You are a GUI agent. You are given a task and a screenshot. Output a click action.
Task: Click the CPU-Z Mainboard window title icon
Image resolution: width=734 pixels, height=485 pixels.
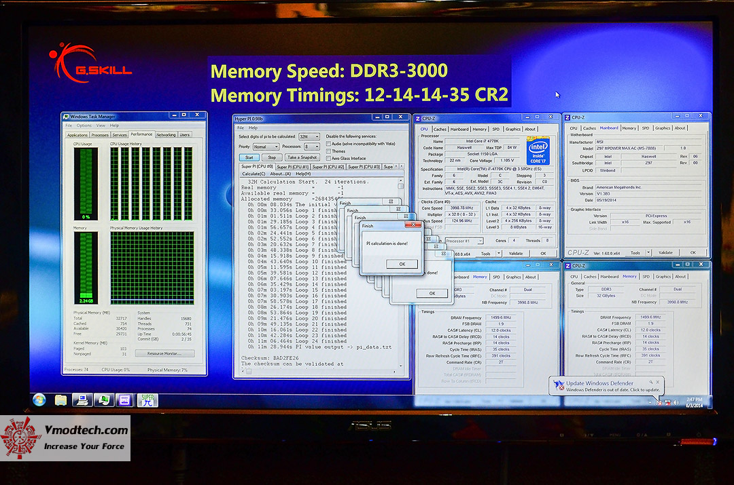point(567,117)
